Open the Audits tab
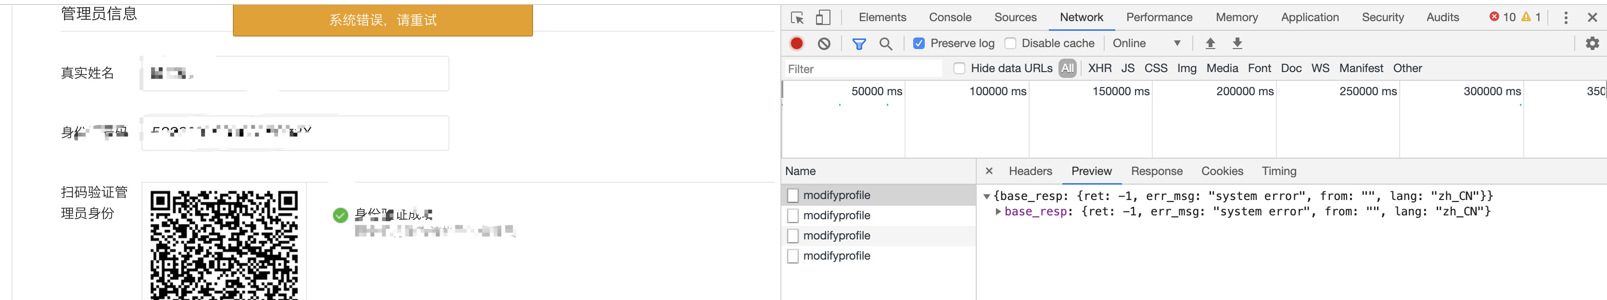Screen dimensions: 1607x300 (x=1442, y=17)
